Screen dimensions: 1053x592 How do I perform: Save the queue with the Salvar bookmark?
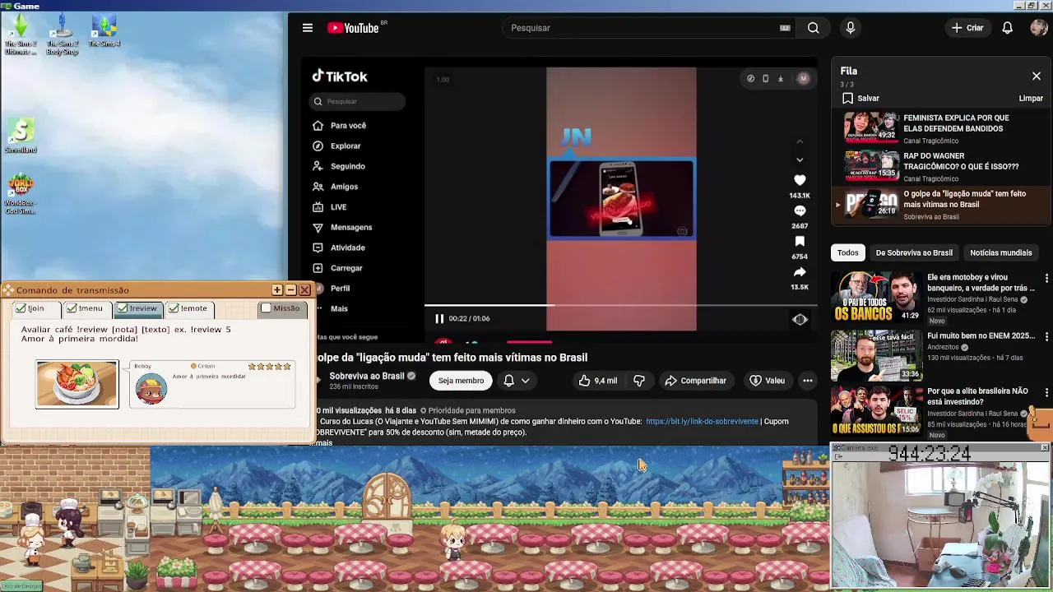(860, 98)
